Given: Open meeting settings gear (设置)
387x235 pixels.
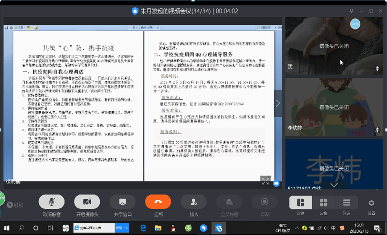Looking at the screenshot, I should pos(372,203).
